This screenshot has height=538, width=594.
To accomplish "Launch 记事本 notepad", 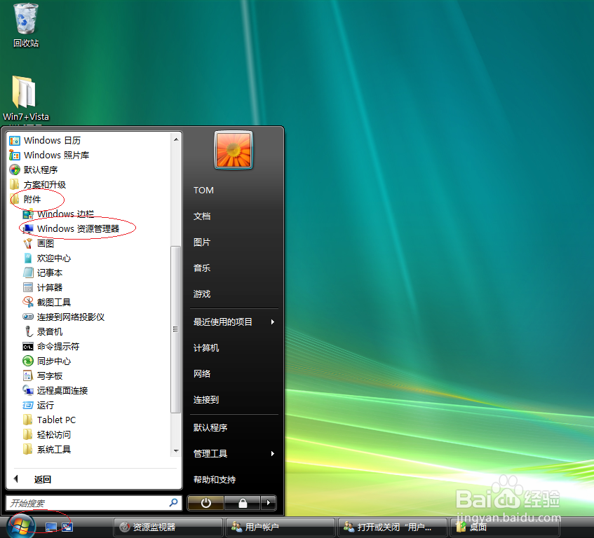I will point(42,273).
